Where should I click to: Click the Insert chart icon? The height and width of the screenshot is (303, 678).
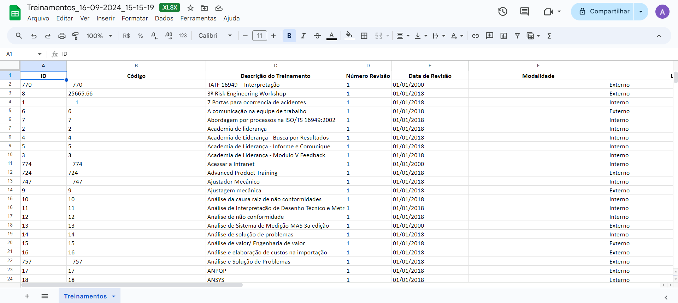(503, 36)
